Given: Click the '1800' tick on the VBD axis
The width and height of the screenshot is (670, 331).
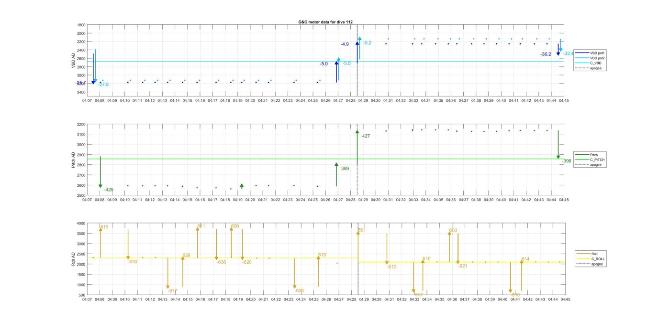Looking at the screenshot, I should [x=81, y=25].
